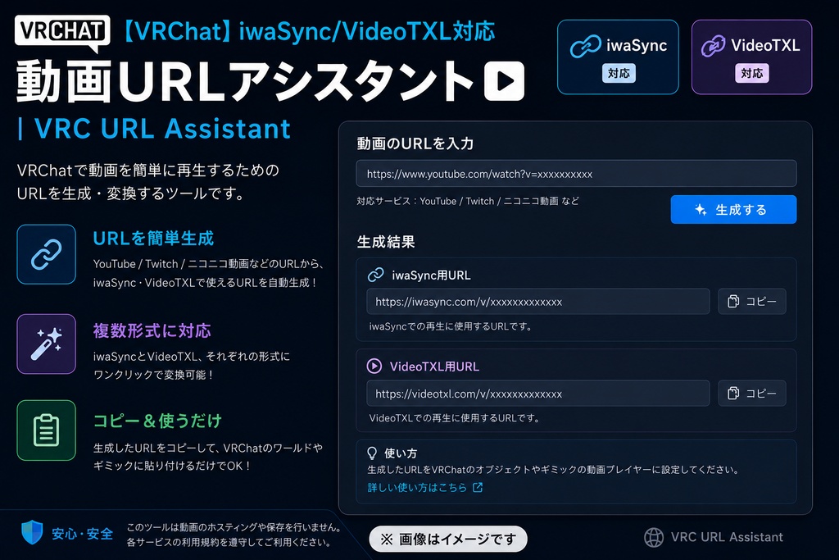Click the 対応サービス：YouTube / Twitch / ニコニコ動画 など note
The width and height of the screenshot is (839, 560).
coord(468,202)
